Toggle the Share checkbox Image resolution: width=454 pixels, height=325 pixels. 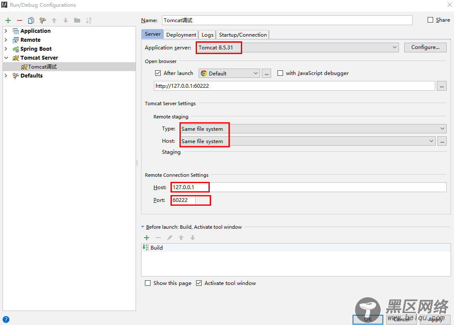pyautogui.click(x=431, y=20)
